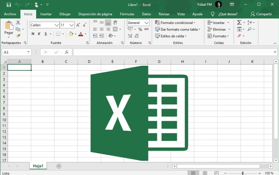
Task: Apply Percent style with the % icon
Action: click(140, 29)
